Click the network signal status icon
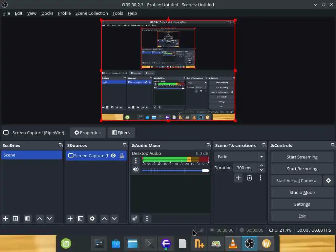The image size is (336, 252). click(201, 230)
